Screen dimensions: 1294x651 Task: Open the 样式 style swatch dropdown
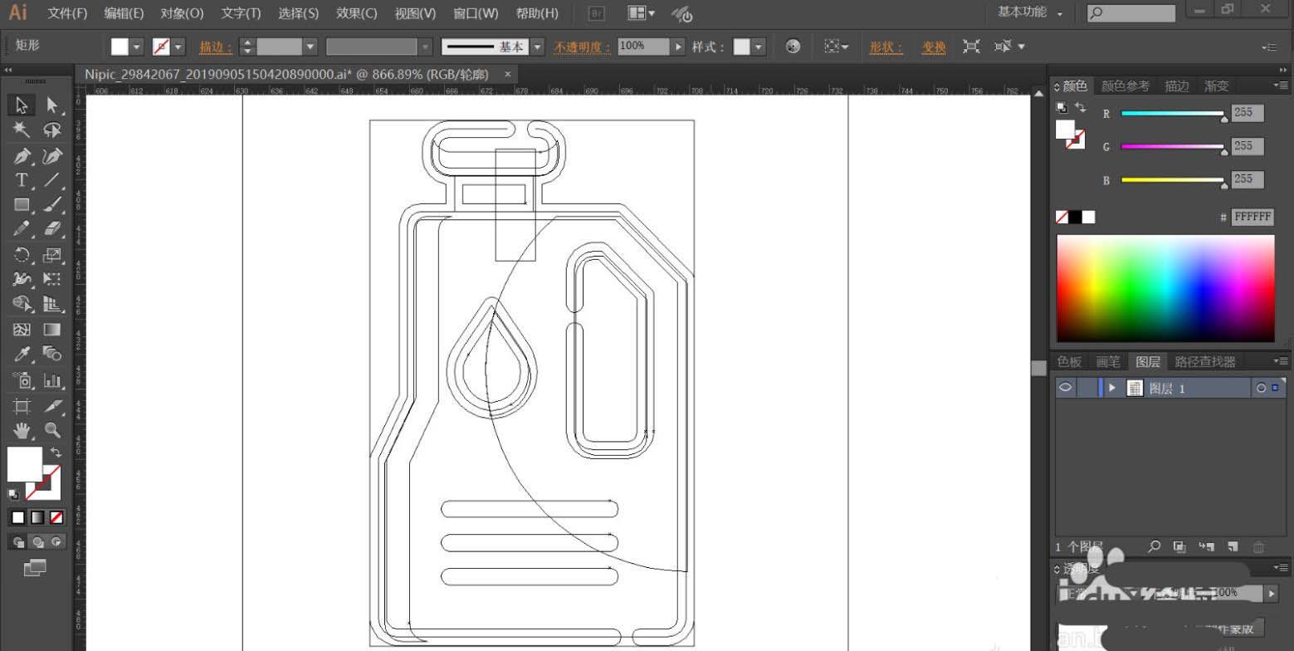759,46
